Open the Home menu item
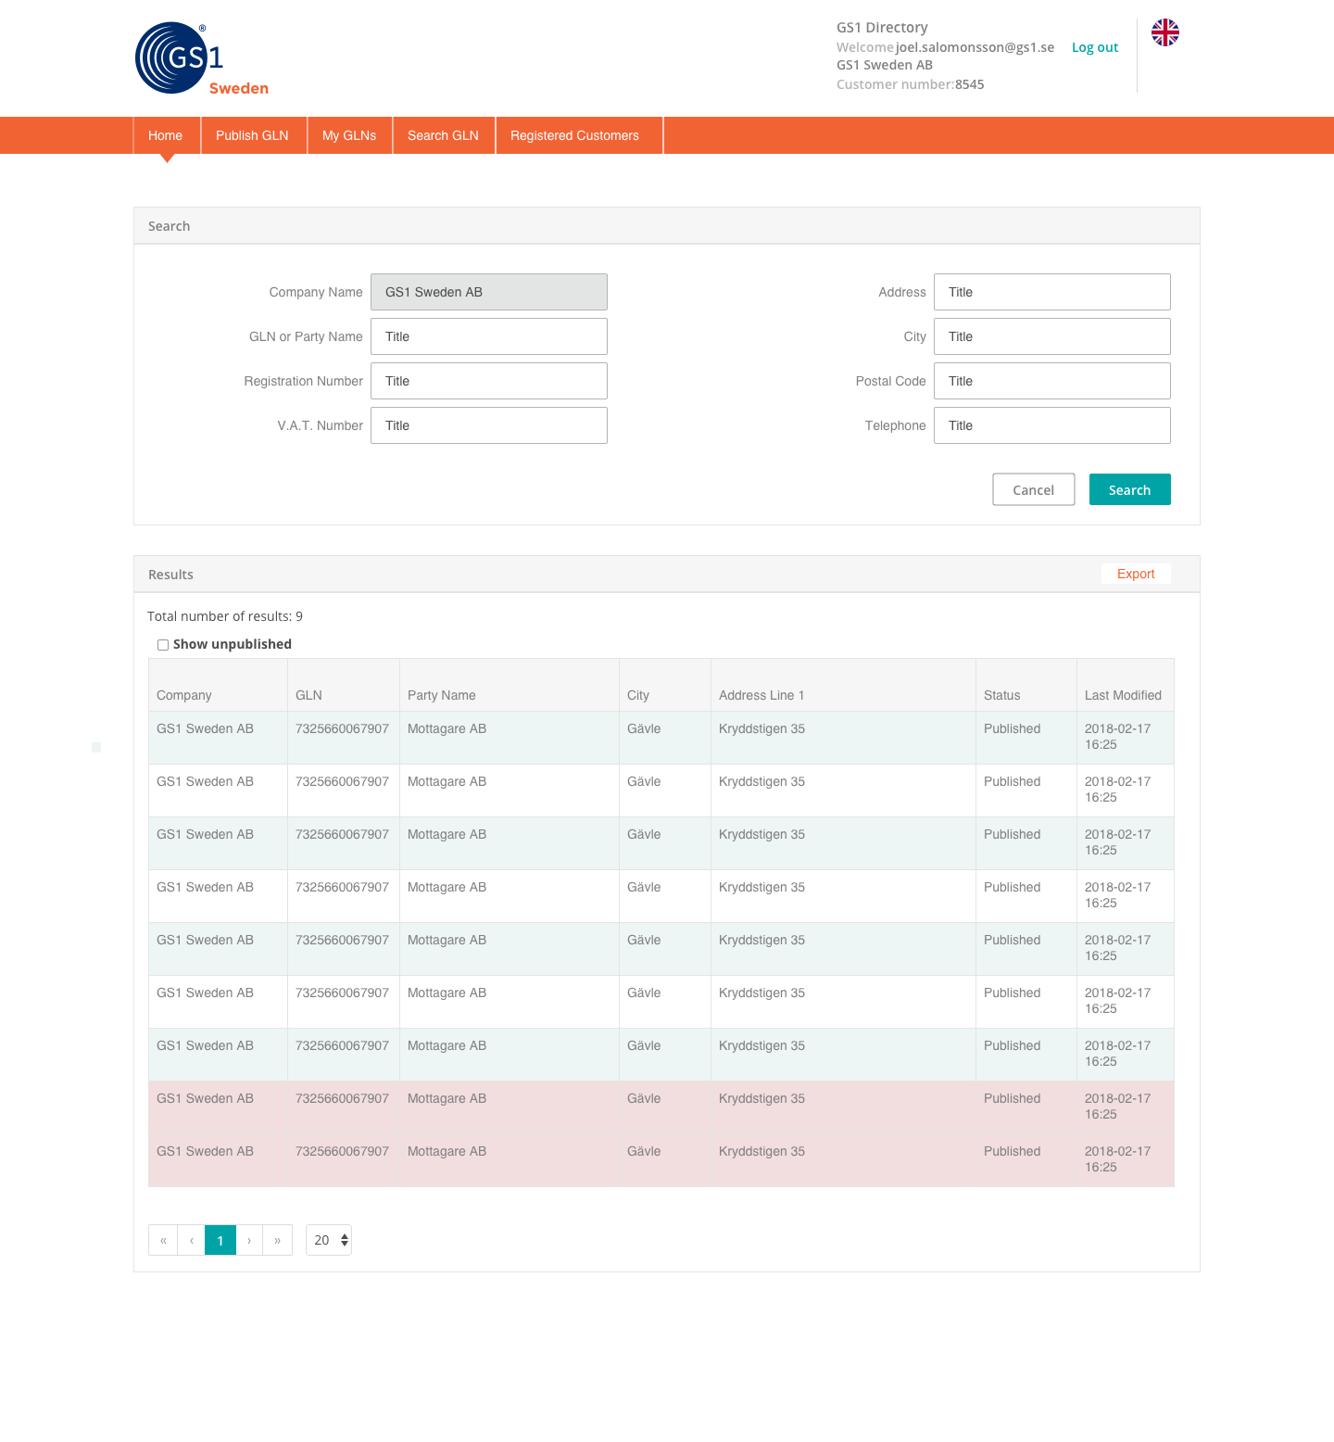1334x1442 pixels. coord(166,135)
